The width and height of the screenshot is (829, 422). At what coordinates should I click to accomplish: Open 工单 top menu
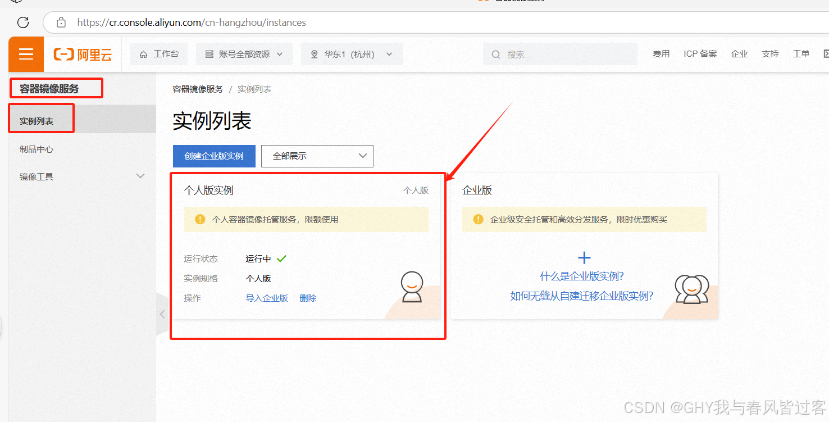coord(801,54)
